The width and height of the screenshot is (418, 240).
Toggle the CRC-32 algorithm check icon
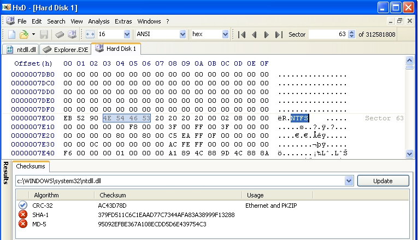23,205
